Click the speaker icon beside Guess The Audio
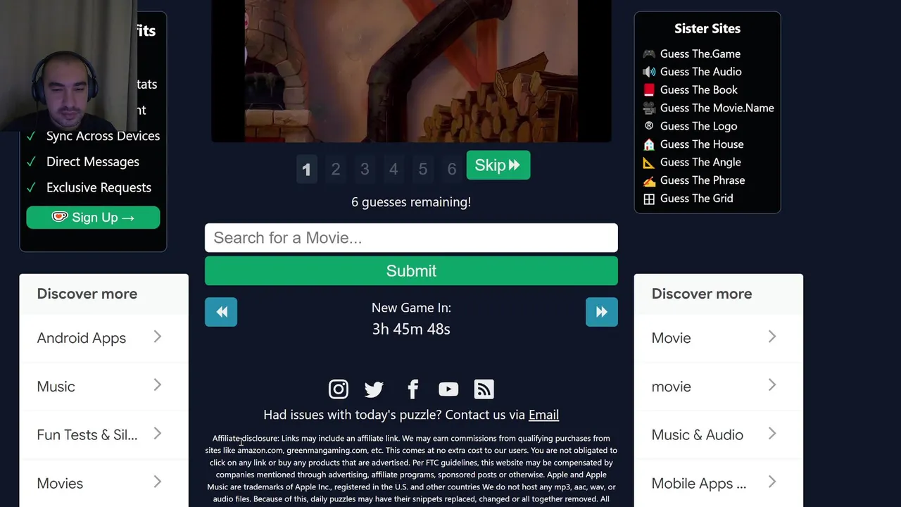This screenshot has width=901, height=507. [x=649, y=72]
